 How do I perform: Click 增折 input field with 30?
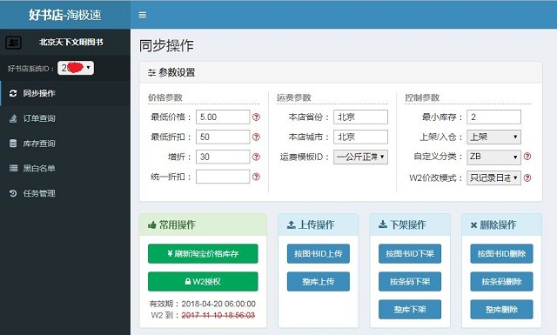pos(223,157)
